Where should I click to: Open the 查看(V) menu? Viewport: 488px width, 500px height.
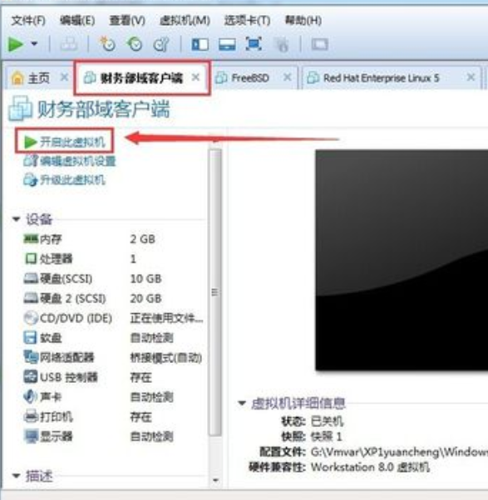(x=127, y=21)
